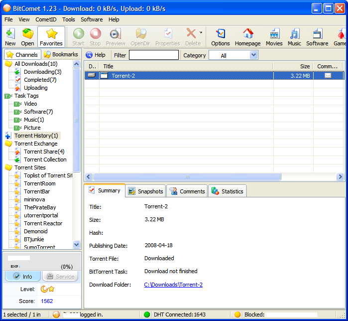The width and height of the screenshot is (348, 321).
Task: Click the Service button in user panel
Action: click(x=60, y=277)
